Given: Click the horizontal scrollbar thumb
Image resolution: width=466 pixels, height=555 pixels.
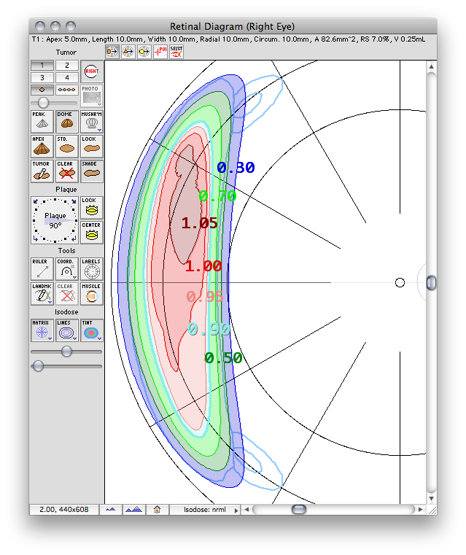Looking at the screenshot, I should 299,509.
